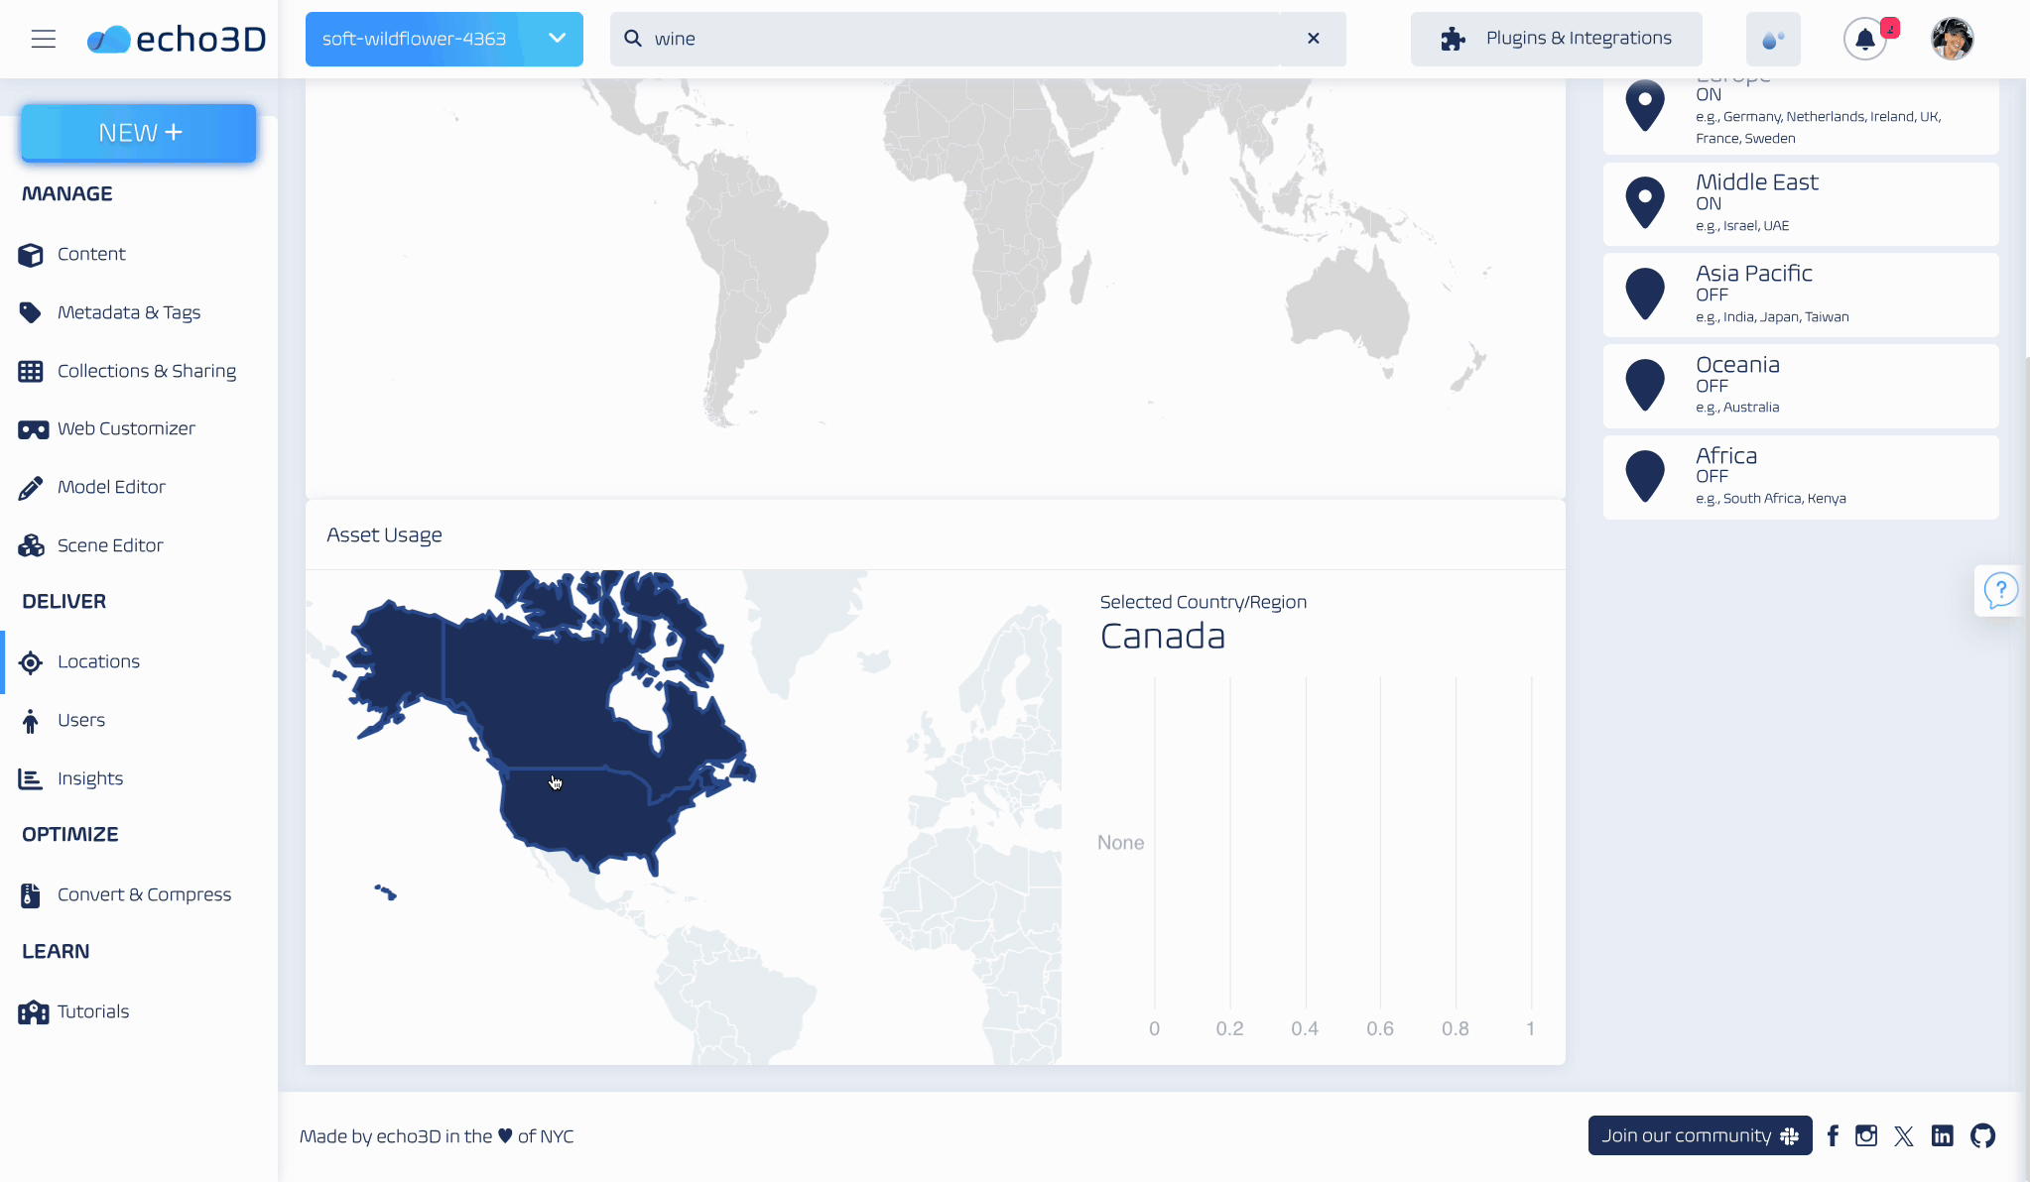Click the help question mark icon
The image size is (2030, 1182).
[x=2000, y=591]
